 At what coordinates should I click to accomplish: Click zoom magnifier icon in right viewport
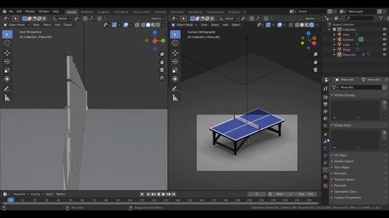(x=315, y=54)
